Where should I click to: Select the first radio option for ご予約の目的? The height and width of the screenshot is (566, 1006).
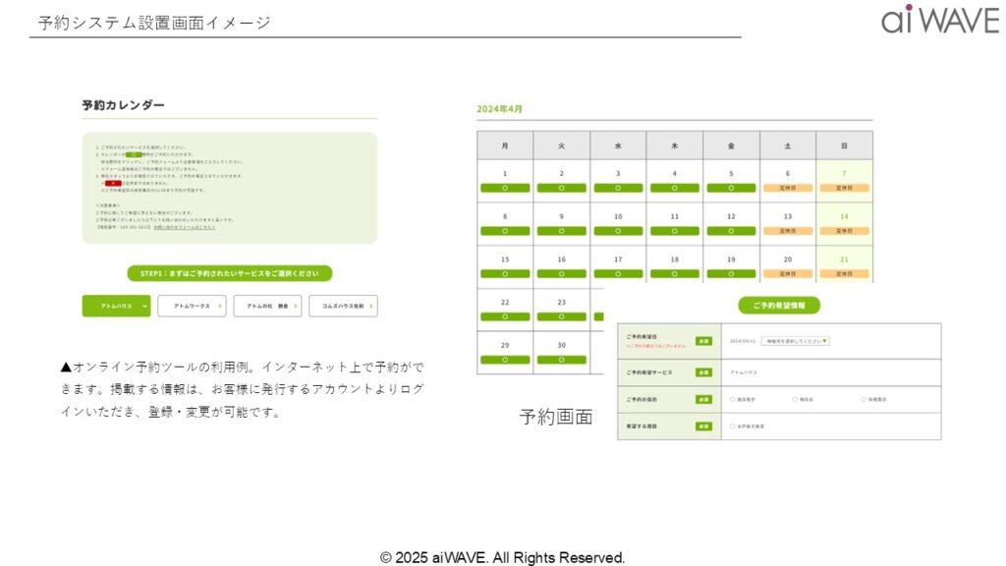tap(733, 400)
